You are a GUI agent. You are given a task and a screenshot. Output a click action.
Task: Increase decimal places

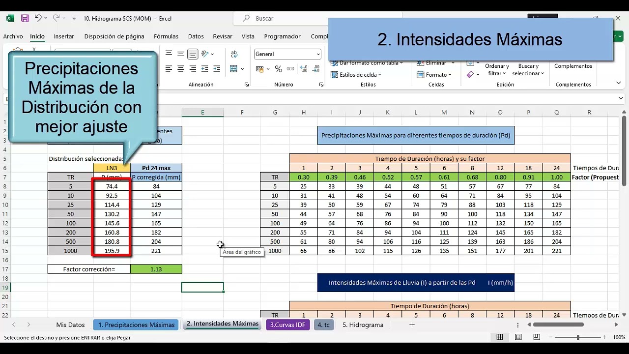[304, 69]
